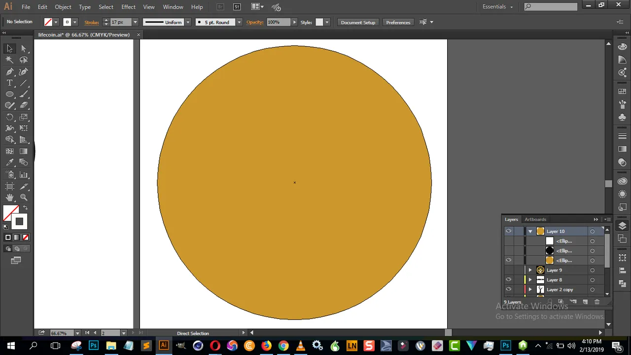
Task: Select the Eraser tool
Action: (x=24, y=105)
